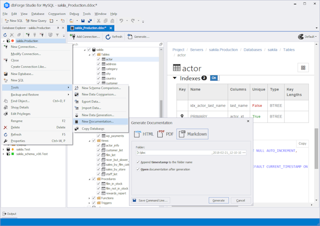The height and width of the screenshot is (226, 320).
Task: Open Backup and Restore submenu
Action: [x=37, y=95]
